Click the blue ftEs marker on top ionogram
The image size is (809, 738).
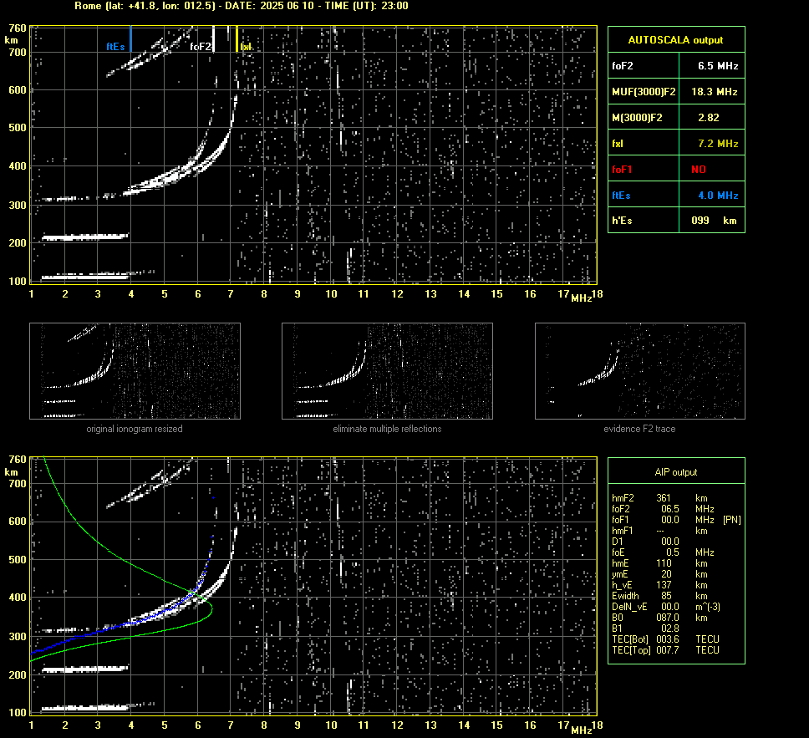131,38
